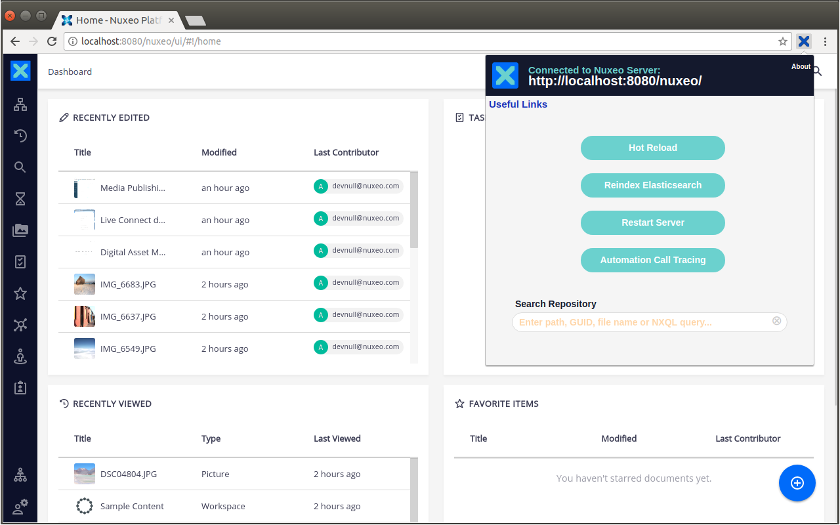Click the Automation Call Tracing button

tap(653, 260)
